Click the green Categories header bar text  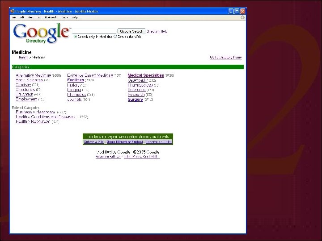click(21, 67)
